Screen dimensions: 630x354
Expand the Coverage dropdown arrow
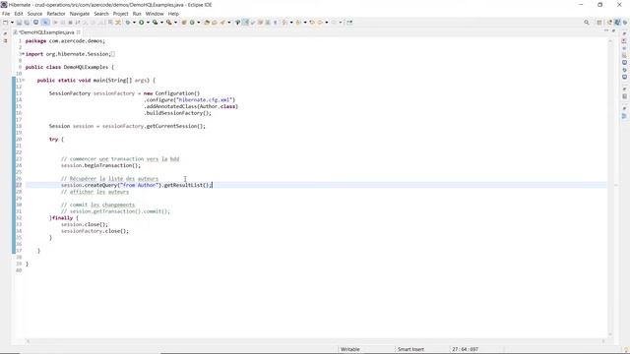tap(161, 23)
